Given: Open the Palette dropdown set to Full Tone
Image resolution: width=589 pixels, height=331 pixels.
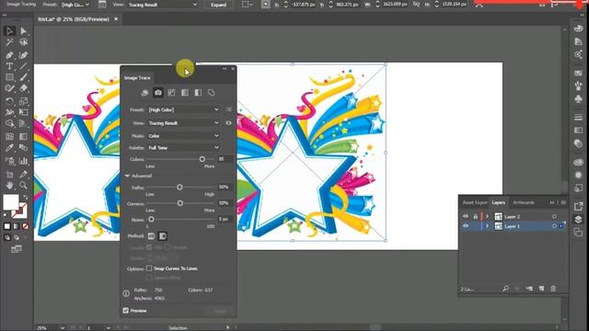Looking at the screenshot, I should 184,148.
